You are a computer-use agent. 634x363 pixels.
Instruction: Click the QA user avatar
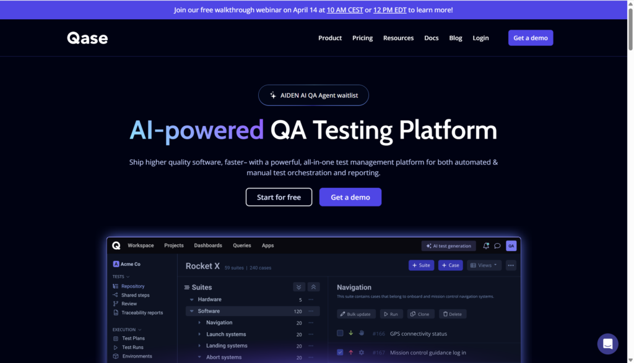511,246
